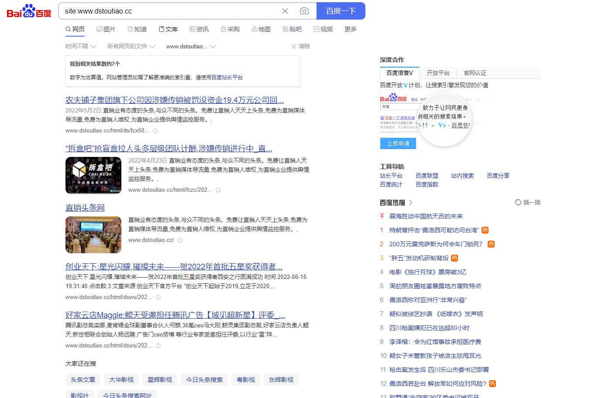This screenshot has height=398, width=599.
Task: Select the 百度信誉V tab
Action: point(399,73)
